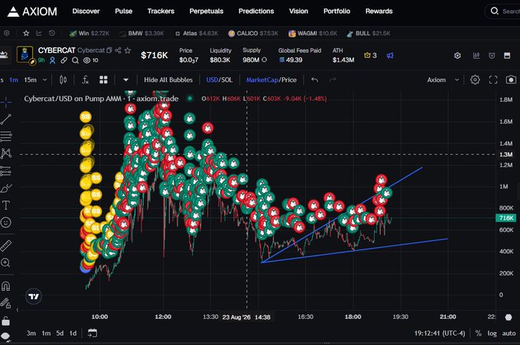Open chart settings gear
This screenshot has height=345, width=520.
475,80
